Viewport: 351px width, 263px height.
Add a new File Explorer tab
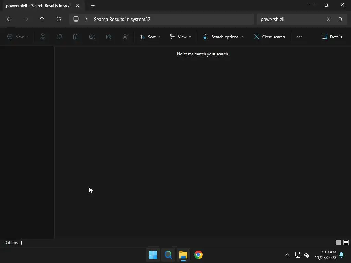[x=93, y=6]
